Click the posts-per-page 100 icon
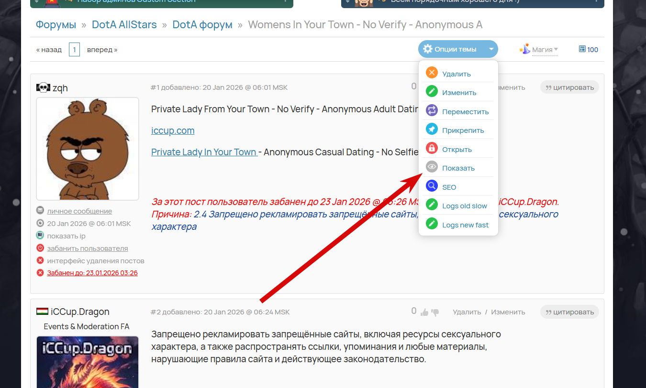This screenshot has height=388, width=646. coord(582,49)
